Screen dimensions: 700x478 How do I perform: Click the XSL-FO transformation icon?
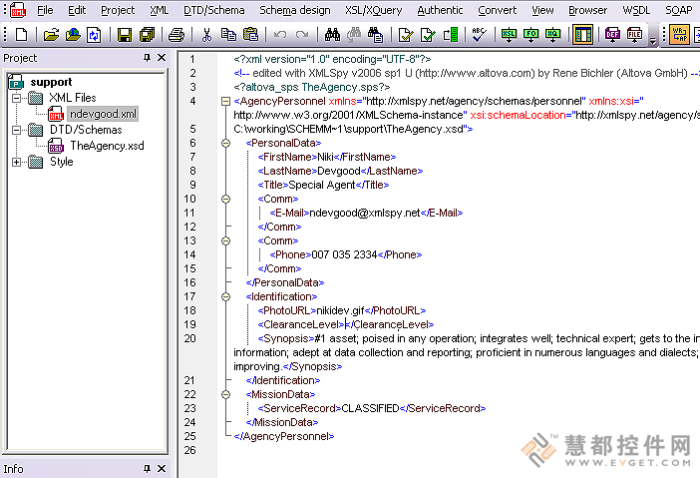coord(530,34)
